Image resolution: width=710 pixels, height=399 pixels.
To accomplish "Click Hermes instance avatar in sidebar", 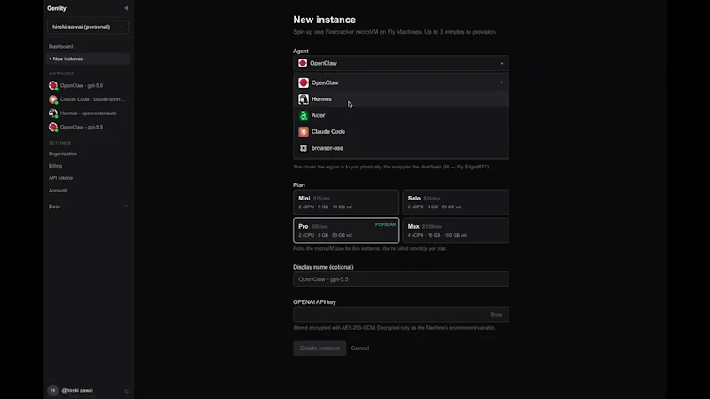I will [53, 113].
